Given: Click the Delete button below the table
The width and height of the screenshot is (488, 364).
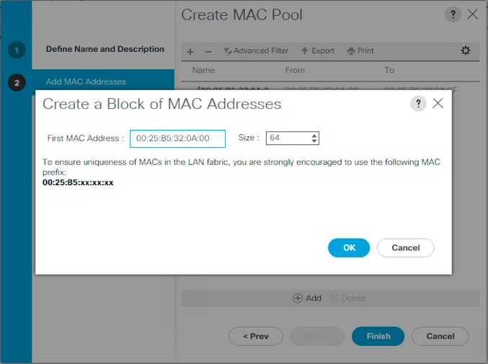Looking at the screenshot, I should point(348,298).
